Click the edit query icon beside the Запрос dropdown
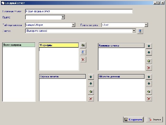The height and width of the screenshot is (125, 166). 140,31
